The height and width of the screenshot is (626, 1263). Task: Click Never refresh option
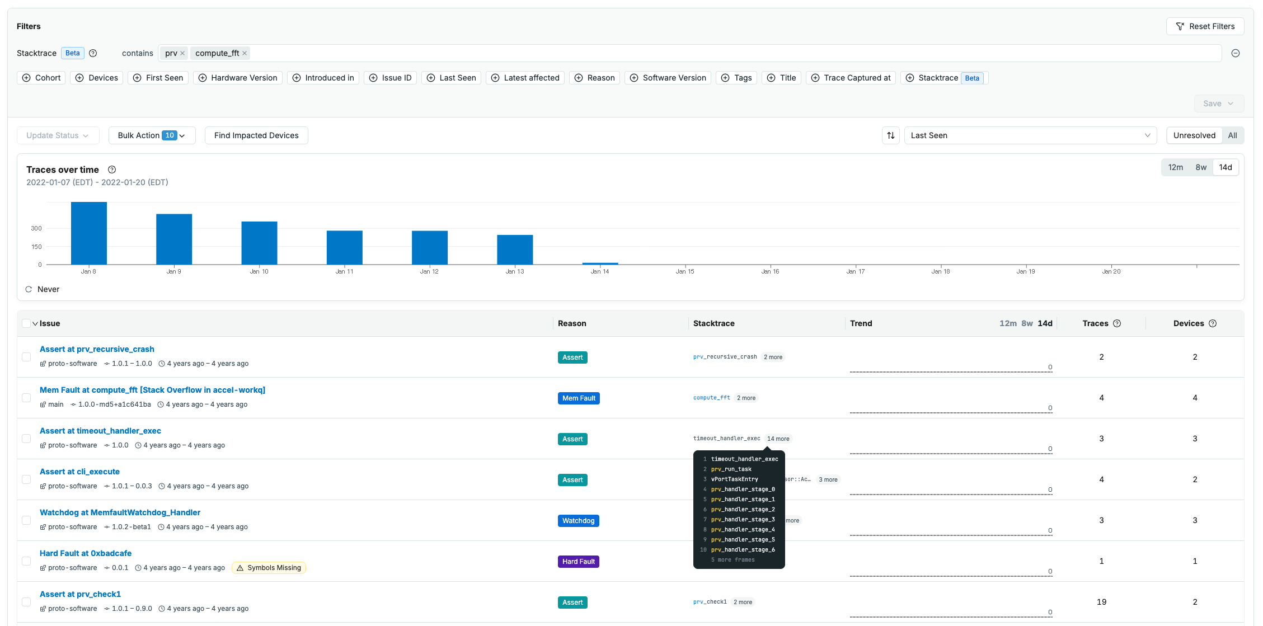tap(43, 289)
